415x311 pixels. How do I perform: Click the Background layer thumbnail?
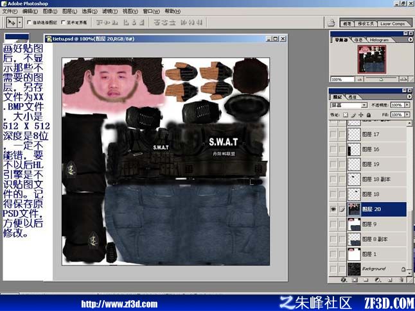[x=354, y=269]
